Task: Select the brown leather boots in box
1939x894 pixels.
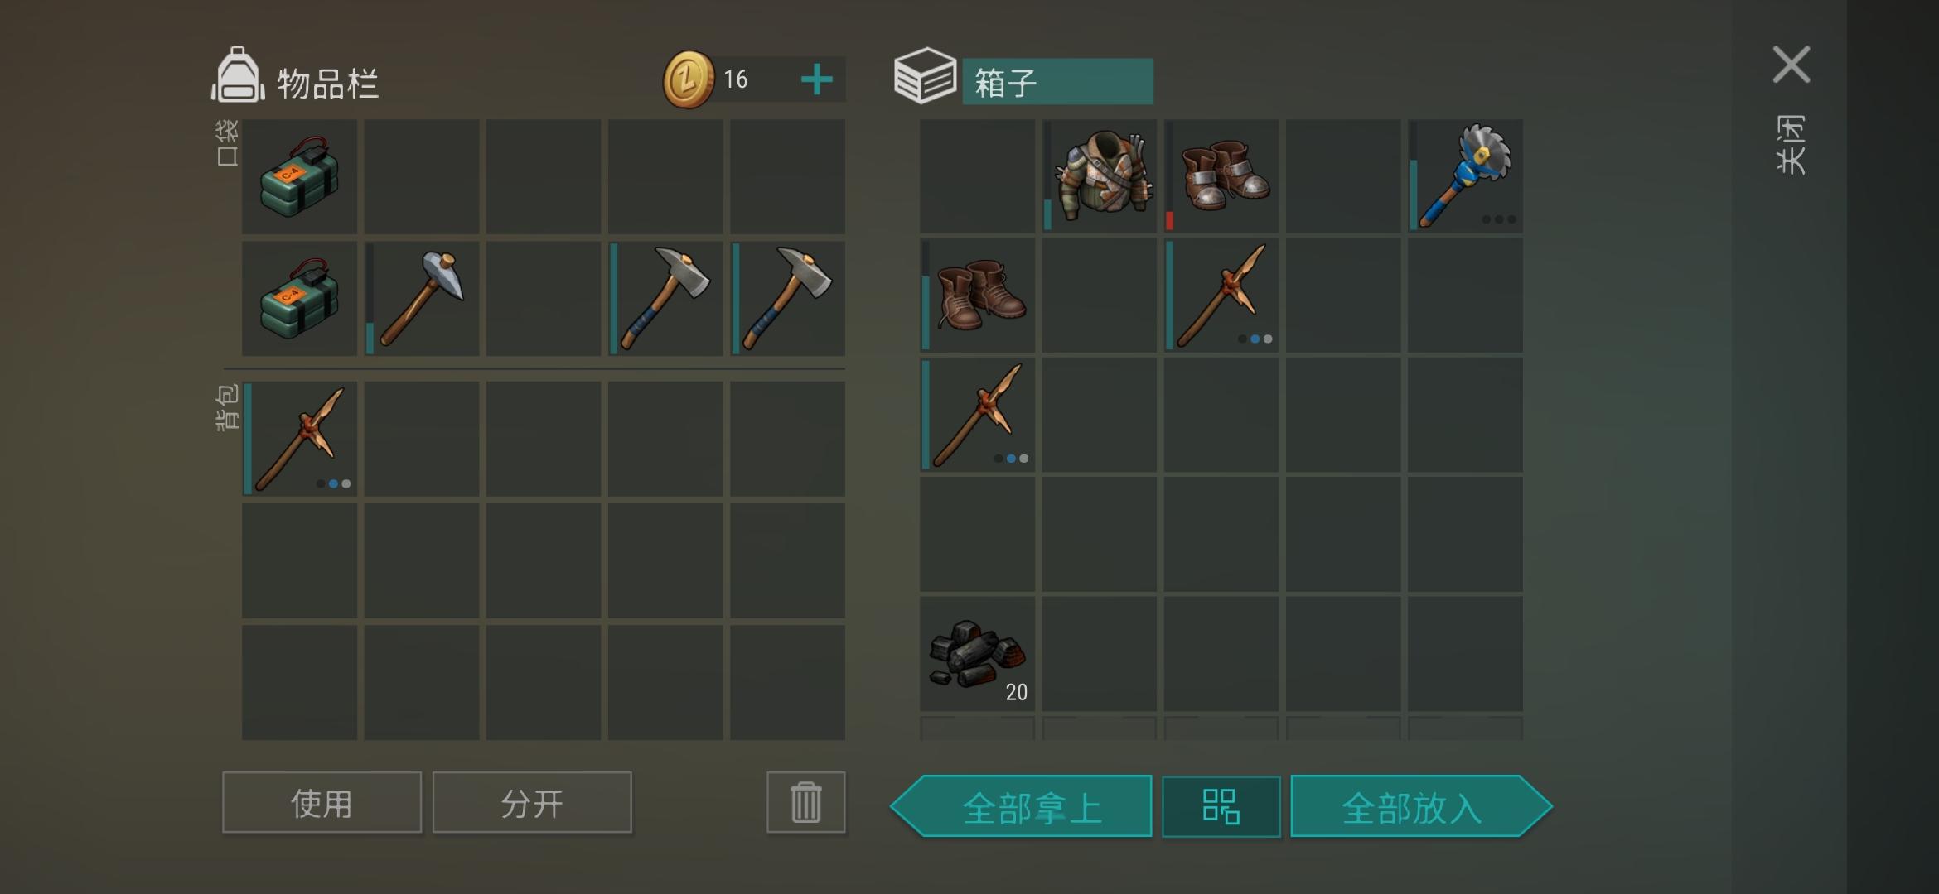Action: (978, 296)
